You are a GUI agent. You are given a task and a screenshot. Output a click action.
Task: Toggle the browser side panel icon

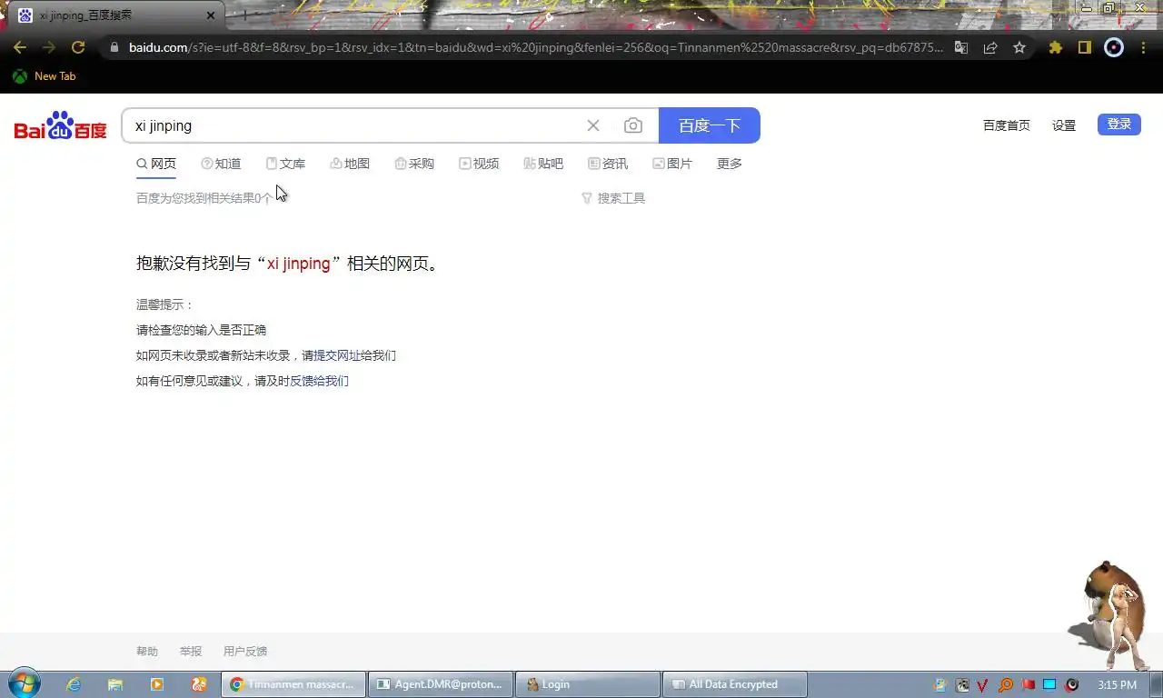tap(1084, 47)
